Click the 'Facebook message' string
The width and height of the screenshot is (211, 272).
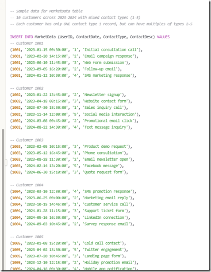(102, 166)
